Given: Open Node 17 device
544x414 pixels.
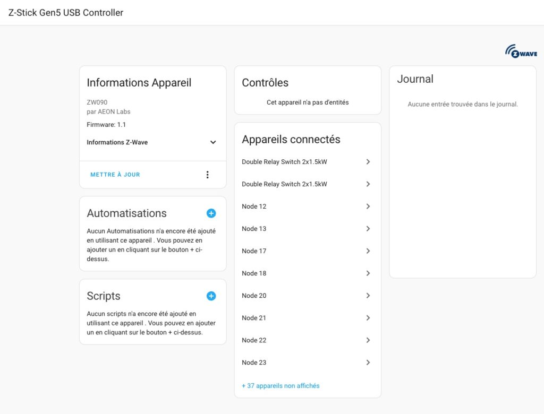Looking at the screenshot, I should 307,251.
